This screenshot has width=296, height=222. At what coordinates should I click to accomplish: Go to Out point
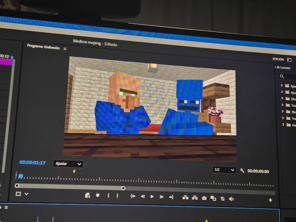171,197
